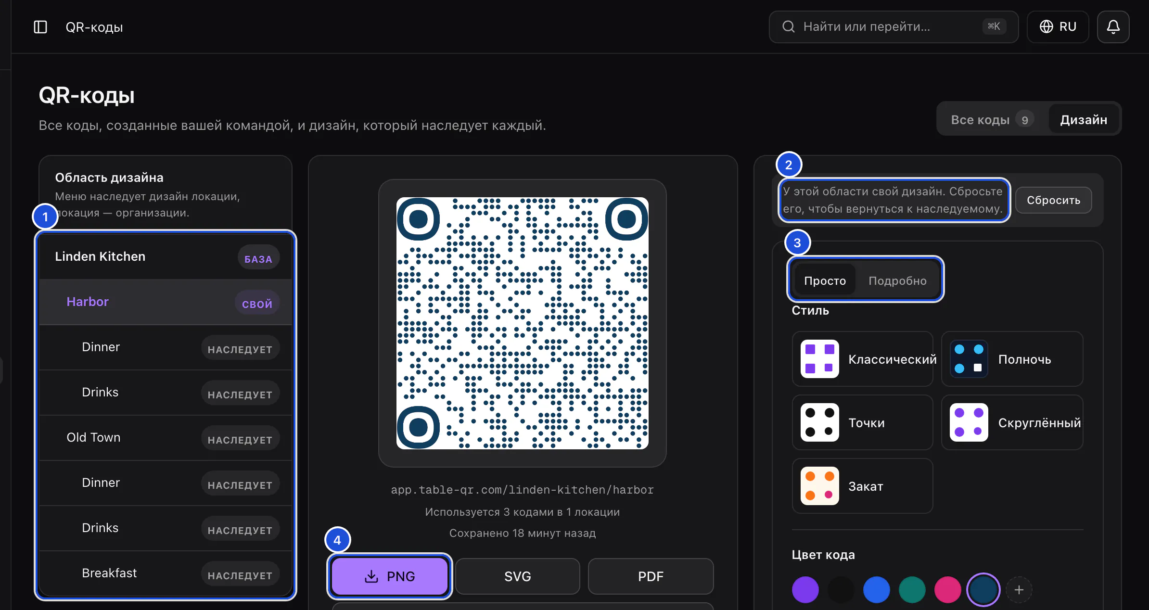Image resolution: width=1149 pixels, height=610 pixels.
Task: Open the Дизайн tab
Action: point(1084,119)
